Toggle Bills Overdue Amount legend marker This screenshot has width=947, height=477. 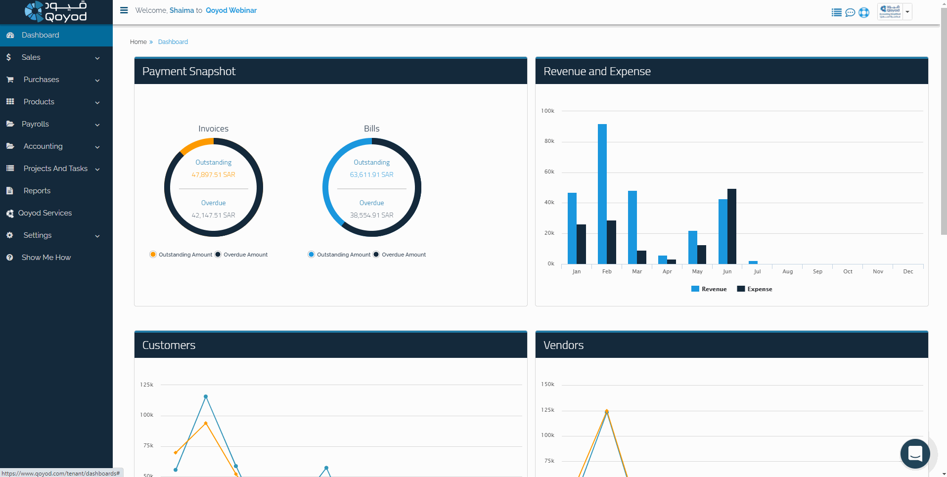[x=376, y=255]
